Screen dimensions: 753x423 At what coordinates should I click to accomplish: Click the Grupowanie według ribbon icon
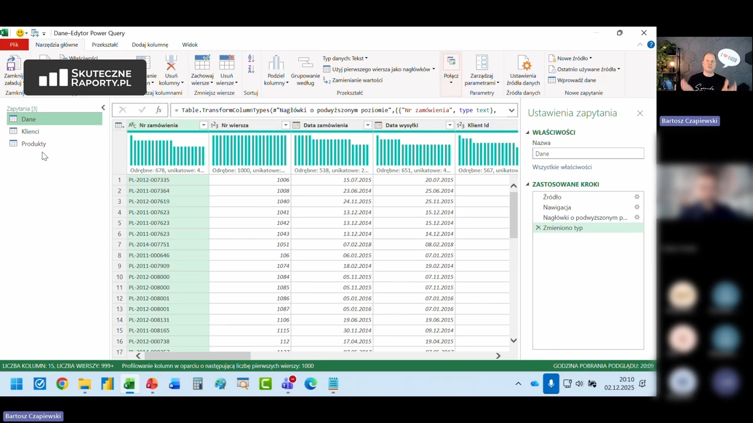pos(305,63)
